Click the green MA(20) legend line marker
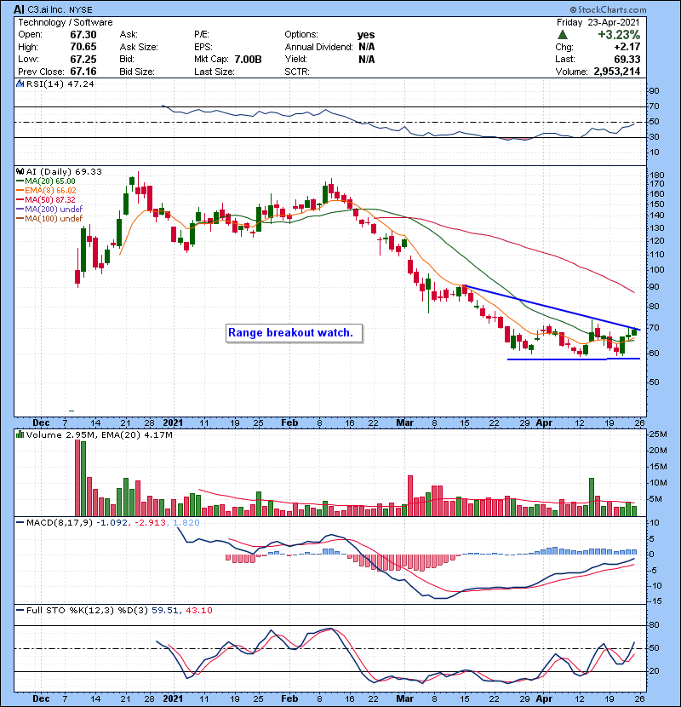This screenshot has width=681, height=707. (x=20, y=181)
